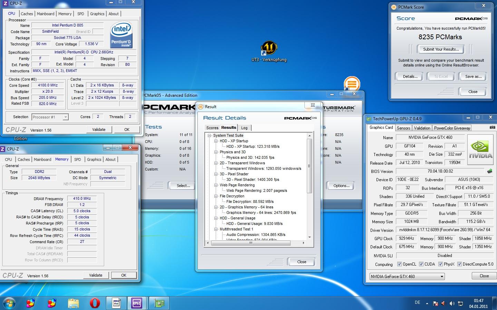This screenshot has height=310, width=497.
Task: Click the vertical scrollbar thumb in the results list
Action: tap(309, 166)
